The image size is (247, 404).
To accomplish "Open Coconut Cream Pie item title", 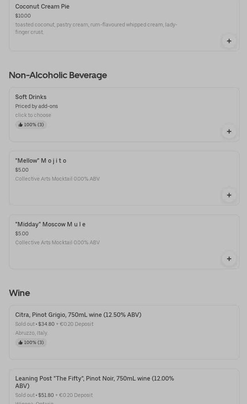I will [x=42, y=6].
